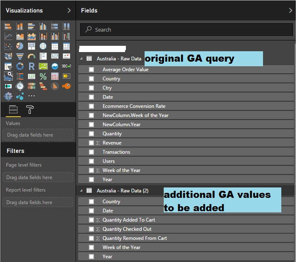Choose the Clustered bar chart visual
This screenshot has height=262, width=300.
point(32,26)
